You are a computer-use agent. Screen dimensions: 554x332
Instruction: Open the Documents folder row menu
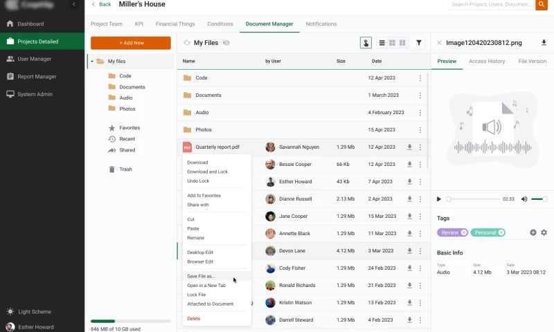(420, 95)
